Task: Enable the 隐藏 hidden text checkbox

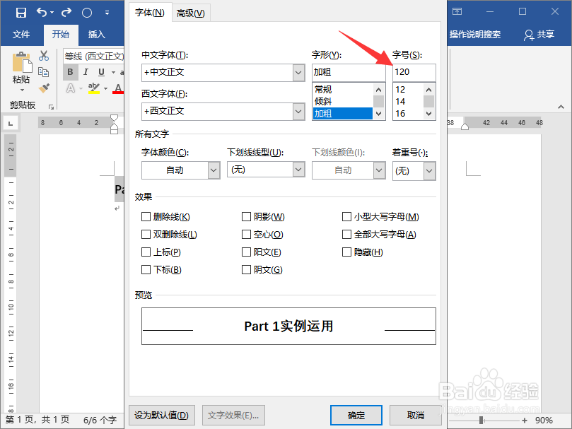Action: click(x=346, y=252)
